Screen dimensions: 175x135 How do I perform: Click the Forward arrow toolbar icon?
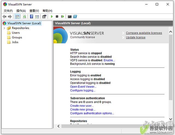point(10,17)
